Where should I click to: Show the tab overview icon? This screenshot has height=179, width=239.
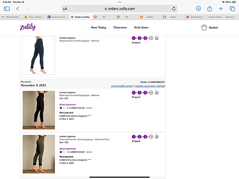tap(232, 9)
